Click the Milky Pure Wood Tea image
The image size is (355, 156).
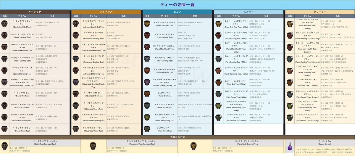click(218, 117)
